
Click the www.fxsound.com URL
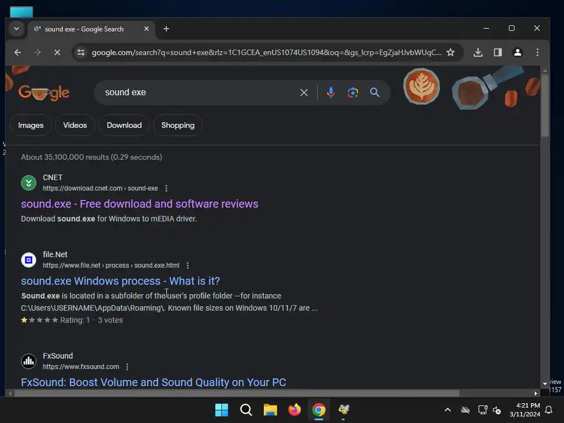[x=81, y=366]
